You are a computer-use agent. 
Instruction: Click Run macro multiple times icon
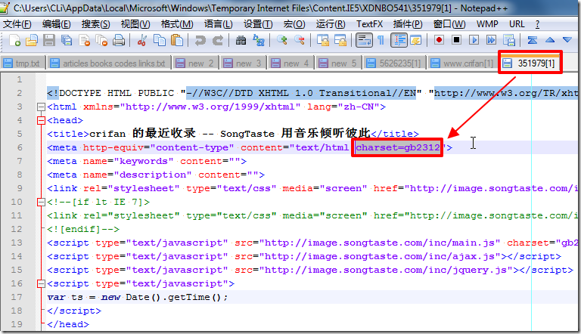click(491, 40)
